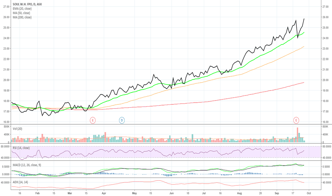This screenshot has height=196, width=332.
Task: Click the end of orange 50 MA line
Action: click(x=304, y=46)
